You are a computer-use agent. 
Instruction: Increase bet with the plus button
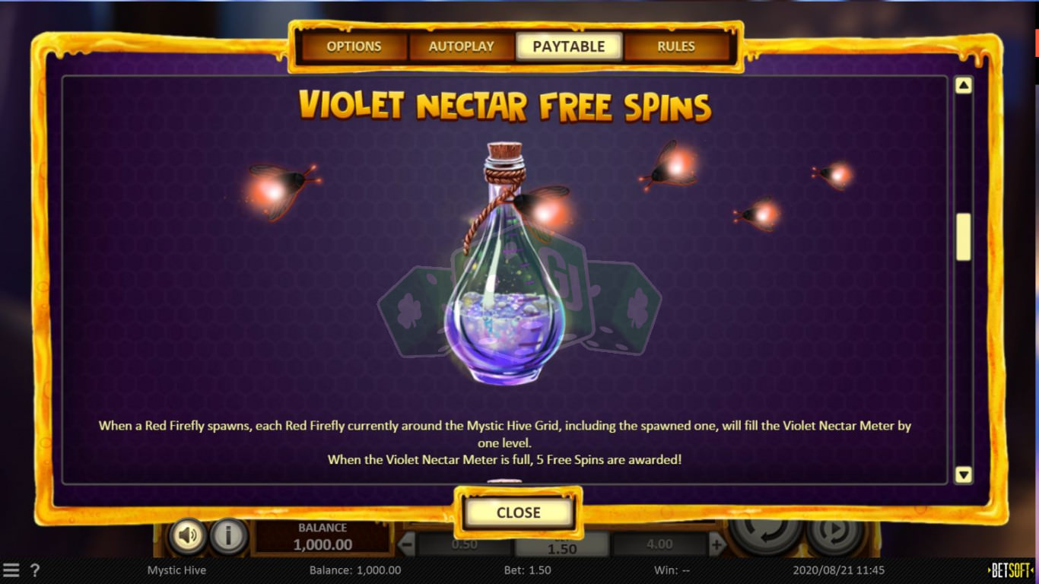[x=717, y=544]
